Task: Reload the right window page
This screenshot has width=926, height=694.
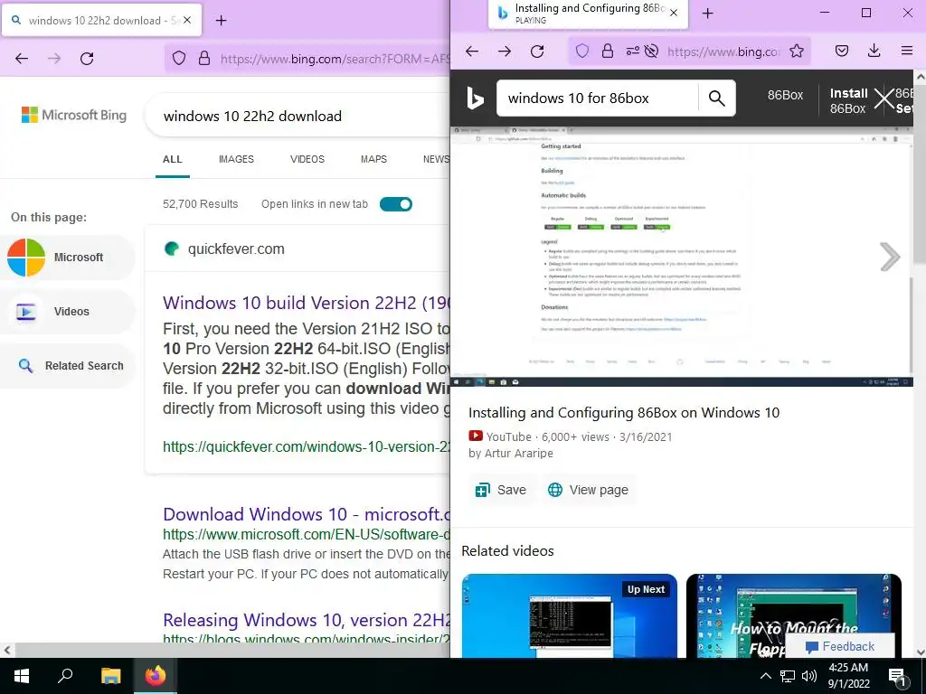Action: click(x=537, y=52)
